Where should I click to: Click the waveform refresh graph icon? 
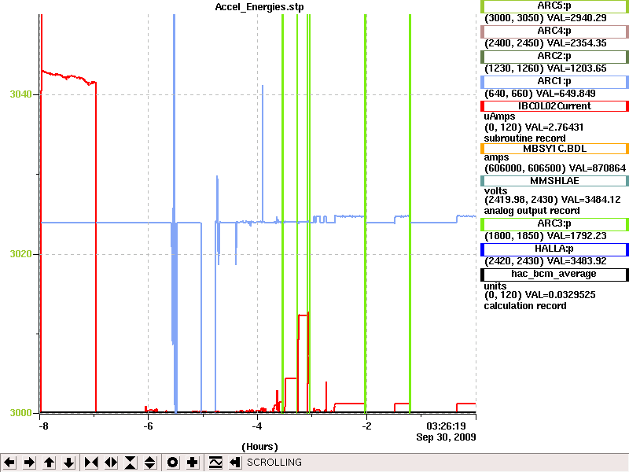pos(215,463)
